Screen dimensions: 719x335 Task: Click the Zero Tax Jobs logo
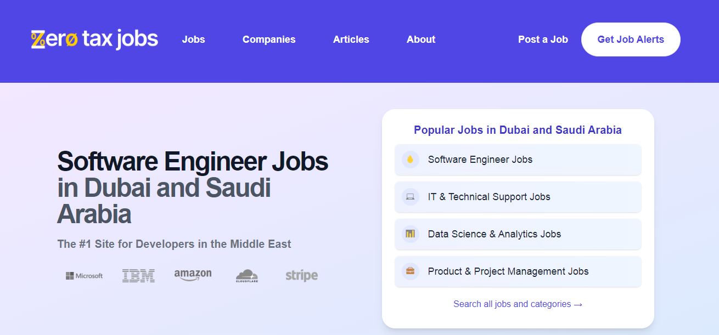94,39
